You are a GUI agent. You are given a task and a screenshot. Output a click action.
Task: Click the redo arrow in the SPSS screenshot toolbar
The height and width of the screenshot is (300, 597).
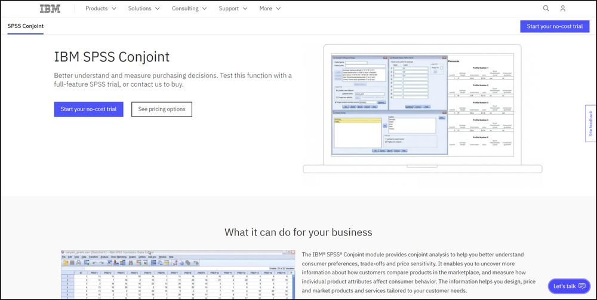pos(101,262)
